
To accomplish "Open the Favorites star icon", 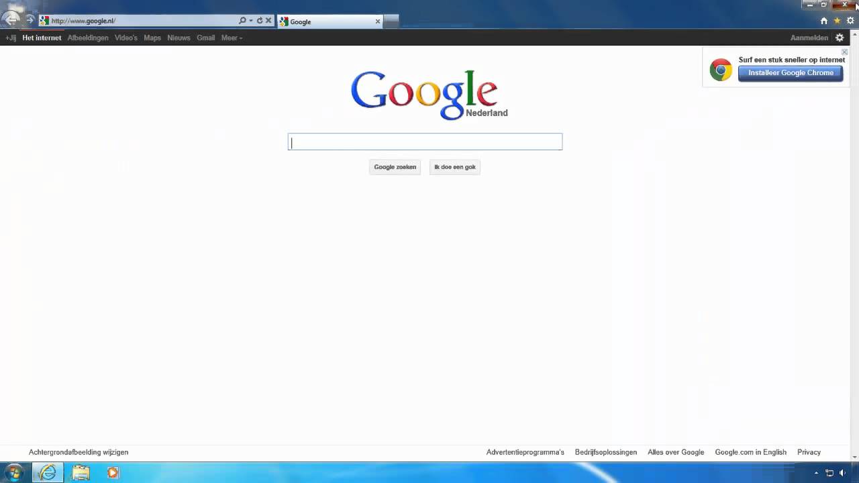I will [x=838, y=21].
